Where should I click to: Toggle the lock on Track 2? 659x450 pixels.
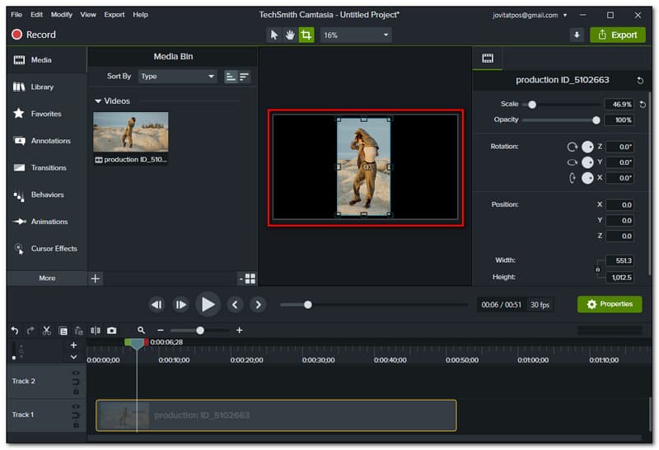[x=76, y=391]
